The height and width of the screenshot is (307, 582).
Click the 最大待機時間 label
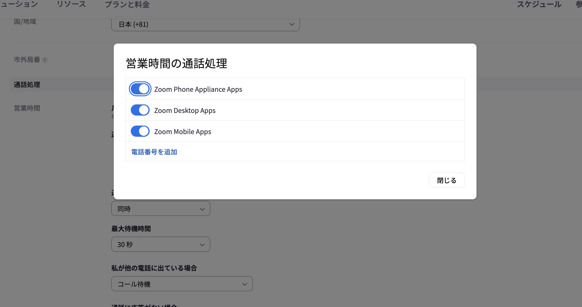coord(131,228)
